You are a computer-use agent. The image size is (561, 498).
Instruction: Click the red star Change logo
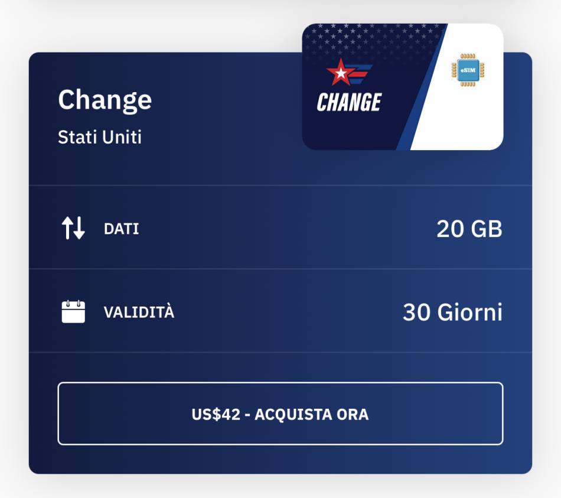point(349,72)
